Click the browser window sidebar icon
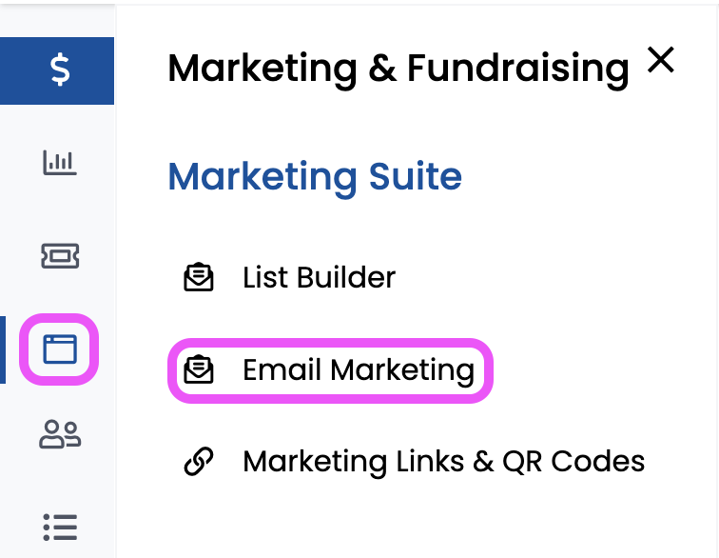 59,349
